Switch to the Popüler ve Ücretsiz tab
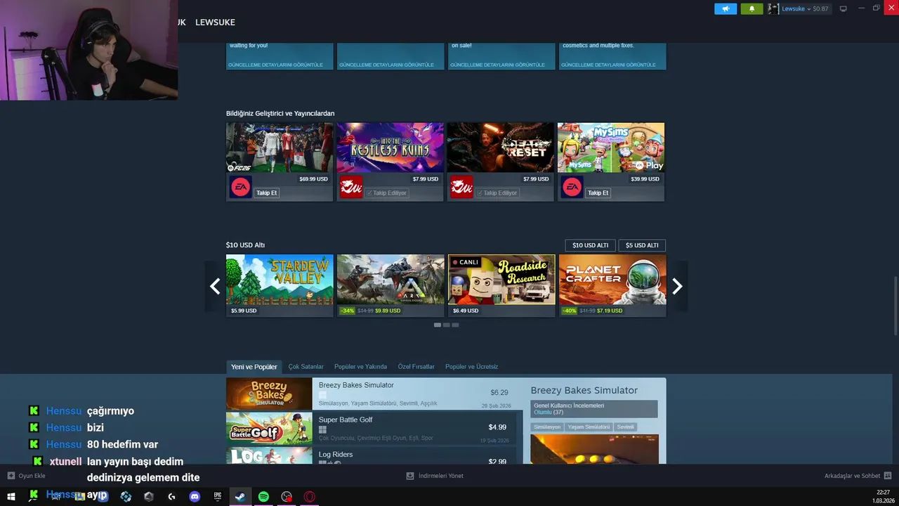Image resolution: width=899 pixels, height=506 pixels. coord(472,367)
